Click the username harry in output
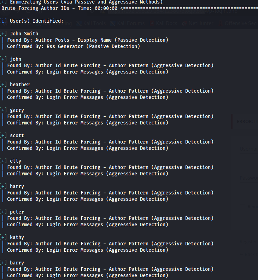Image resolution: width=258 pixels, height=280 pixels. 17,186
